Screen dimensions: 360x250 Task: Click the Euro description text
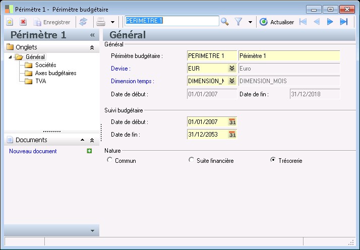click(245, 69)
